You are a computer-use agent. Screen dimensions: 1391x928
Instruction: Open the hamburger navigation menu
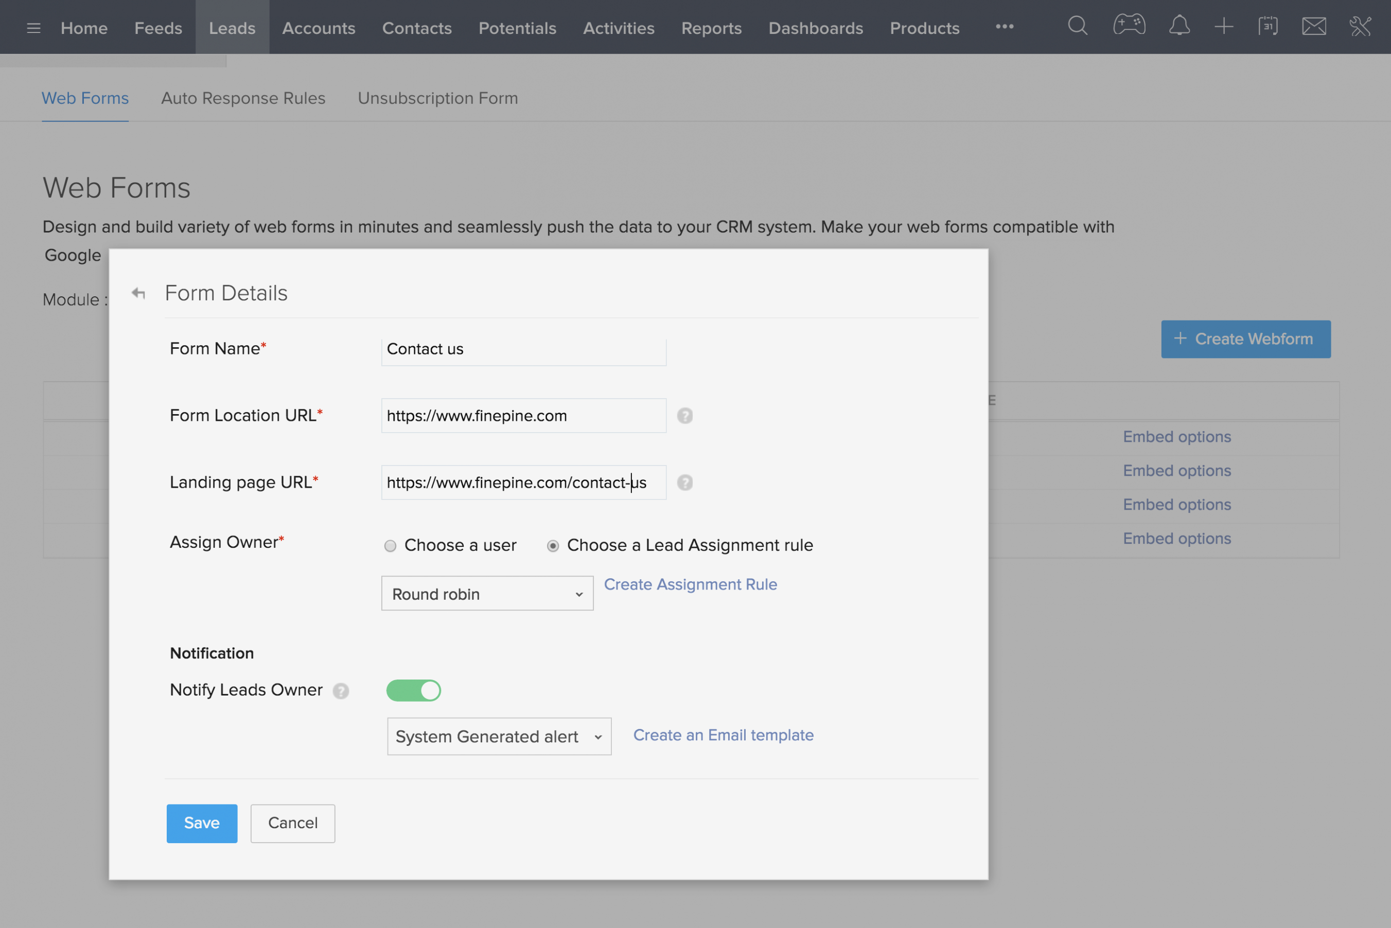pos(34,27)
